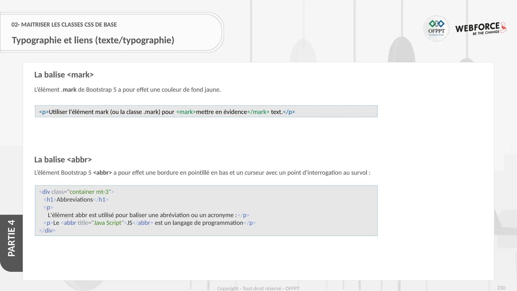The height and width of the screenshot is (291, 517).
Task: Click the PARTIE 4 side tab
Action: coord(11,238)
